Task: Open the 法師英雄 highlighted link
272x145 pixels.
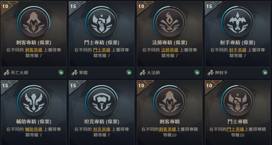Action: (x=170, y=50)
